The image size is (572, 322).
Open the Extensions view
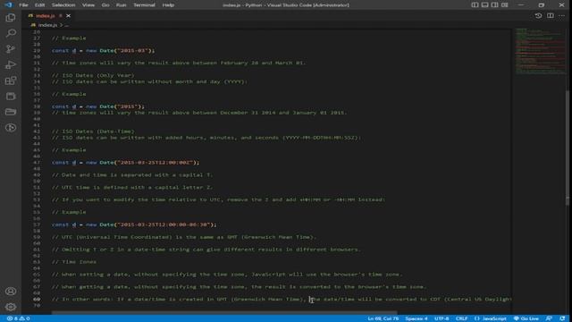click(x=11, y=80)
